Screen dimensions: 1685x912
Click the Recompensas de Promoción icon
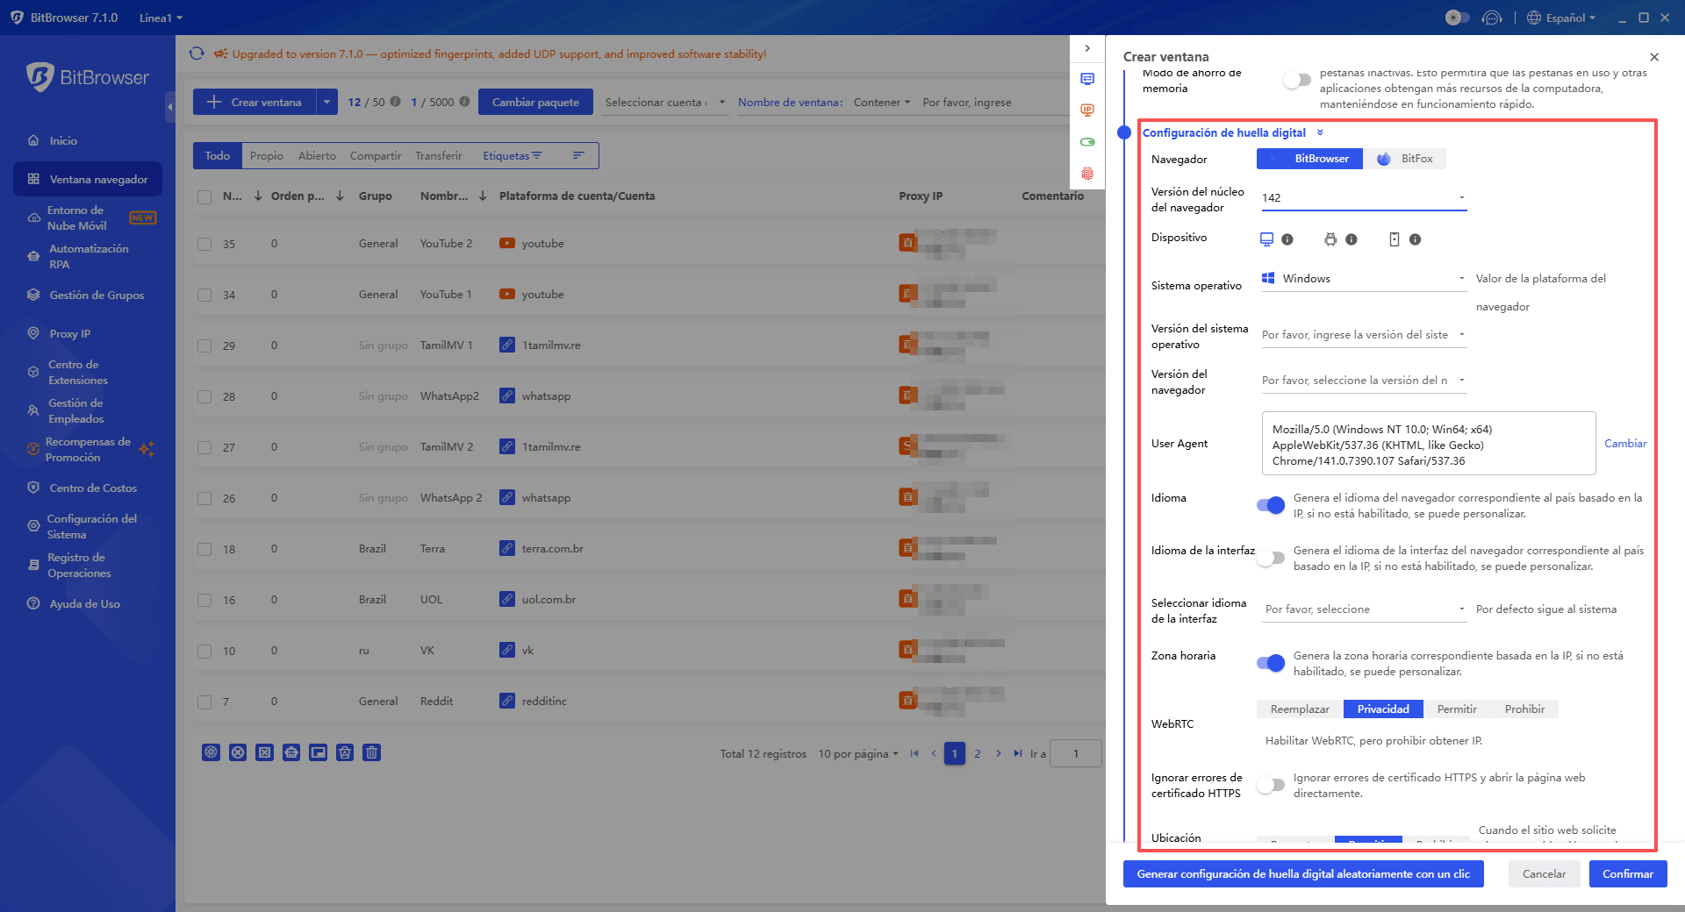pos(33,449)
